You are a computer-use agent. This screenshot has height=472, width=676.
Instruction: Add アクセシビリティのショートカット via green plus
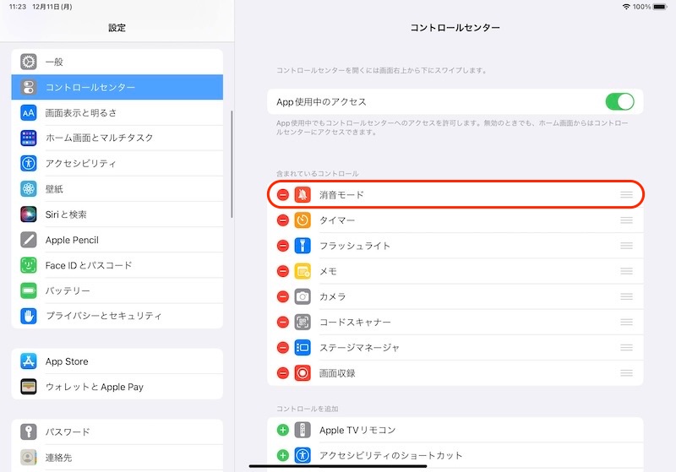click(283, 456)
